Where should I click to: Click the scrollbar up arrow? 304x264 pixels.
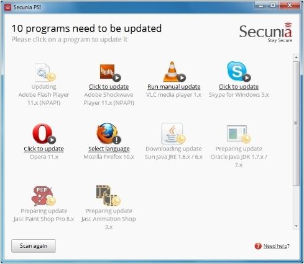[x=296, y=57]
